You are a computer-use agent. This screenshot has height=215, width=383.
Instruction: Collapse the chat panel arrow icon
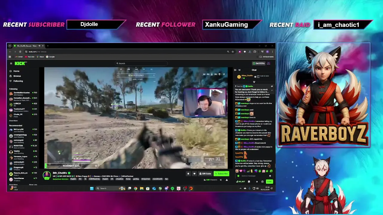tap(235, 70)
